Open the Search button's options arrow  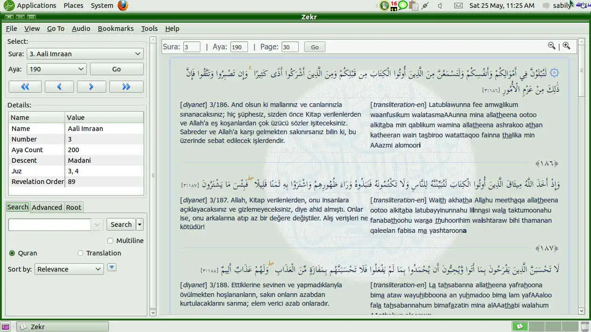click(140, 225)
